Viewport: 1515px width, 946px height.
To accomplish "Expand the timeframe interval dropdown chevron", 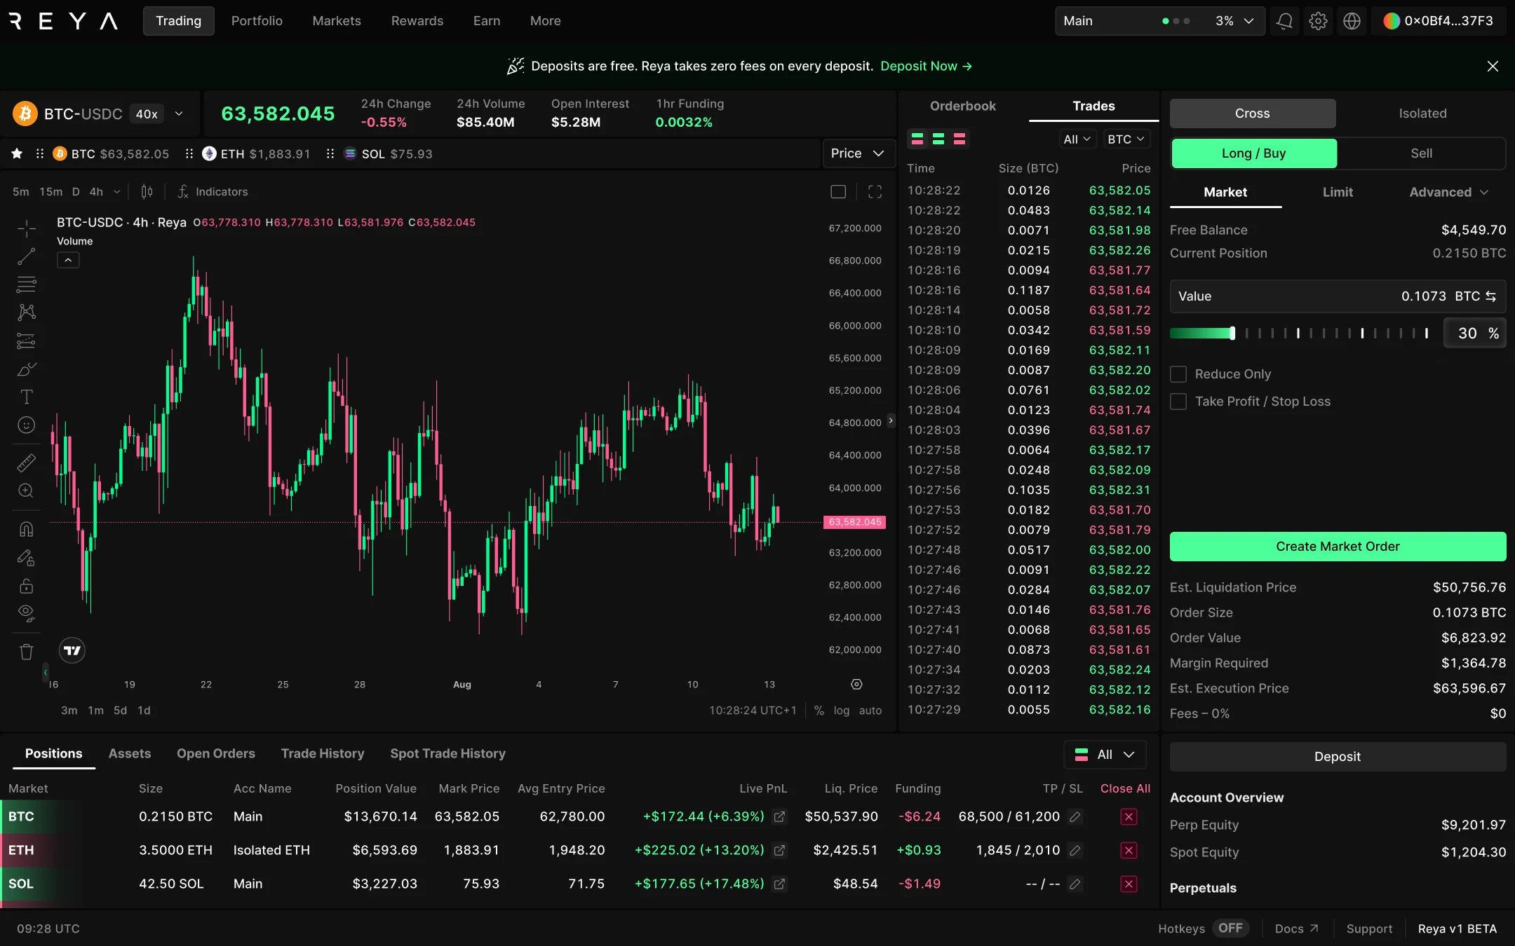I will [x=116, y=191].
